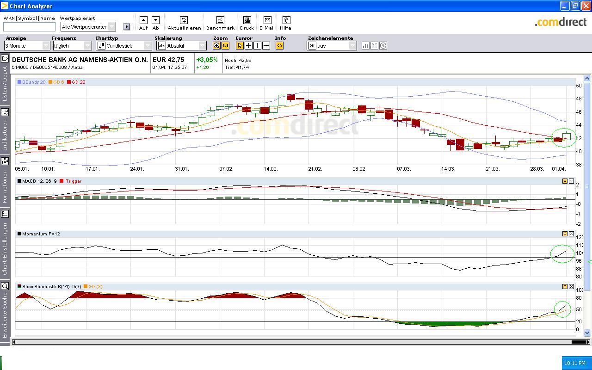Open the Benchmark comparison tool
592x370 pixels.
click(220, 20)
